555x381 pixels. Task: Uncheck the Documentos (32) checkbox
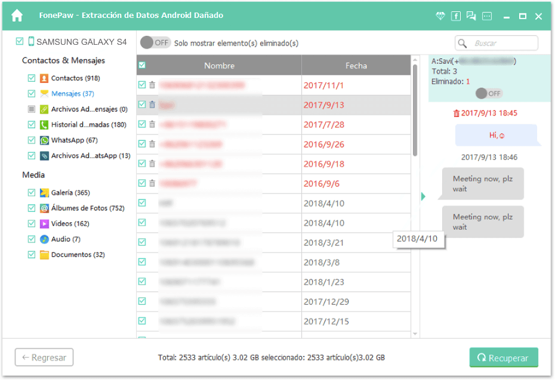pyautogui.click(x=32, y=254)
